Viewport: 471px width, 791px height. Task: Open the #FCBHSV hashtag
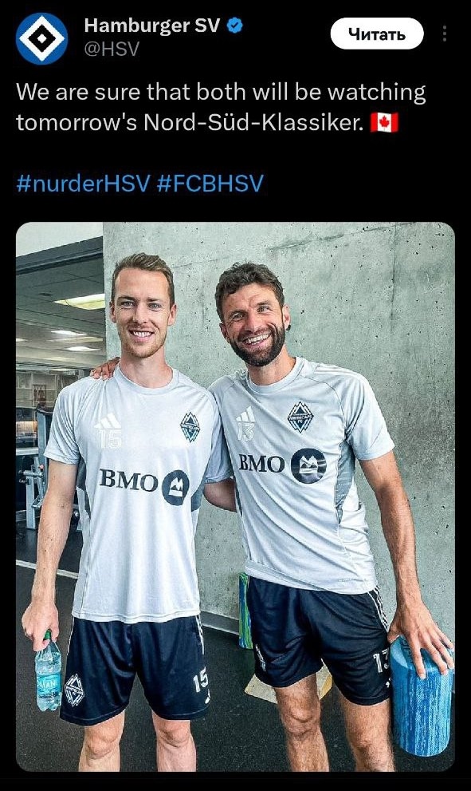point(210,183)
